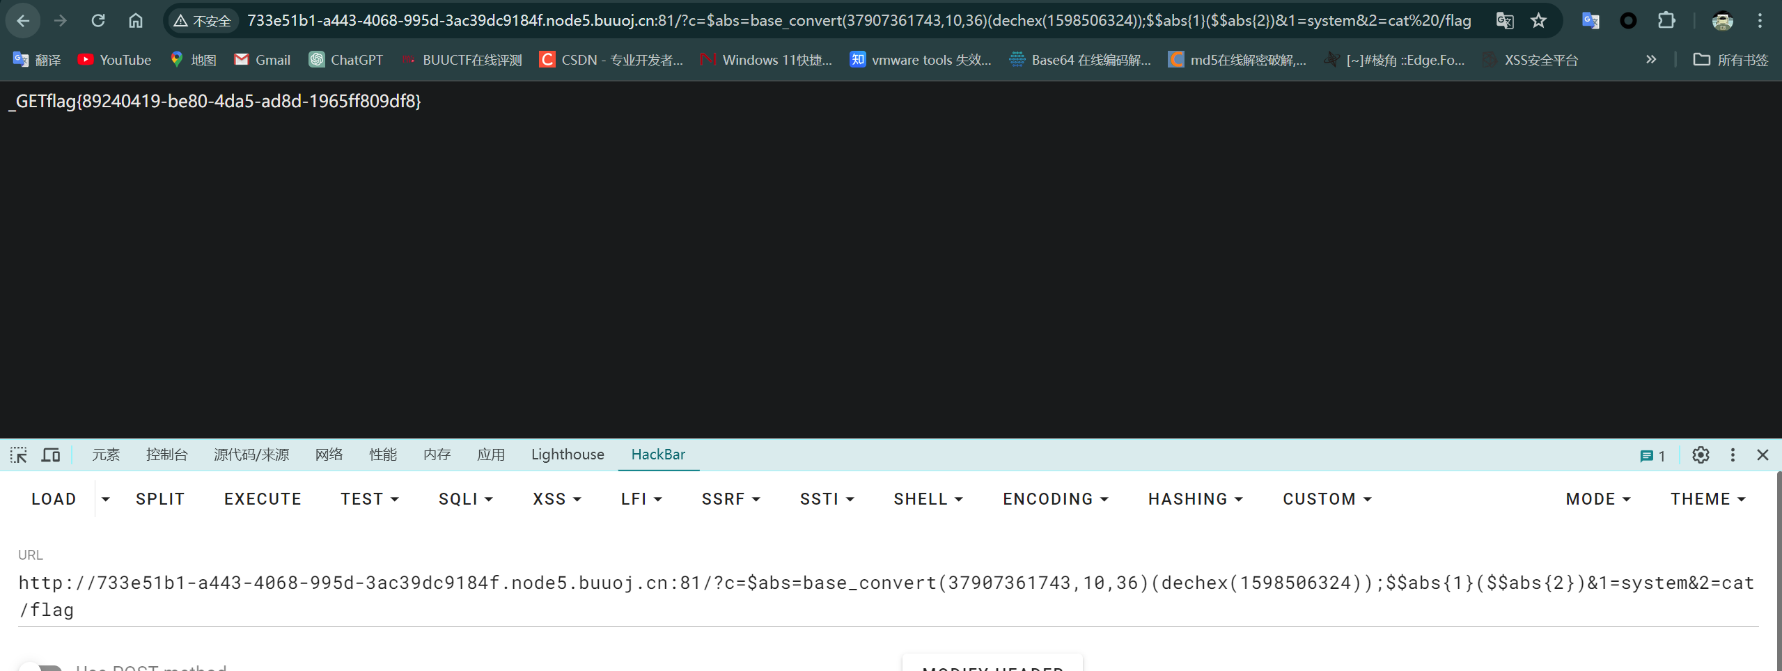Click the not-secure warning badge in address bar
This screenshot has width=1782, height=671.
(203, 21)
